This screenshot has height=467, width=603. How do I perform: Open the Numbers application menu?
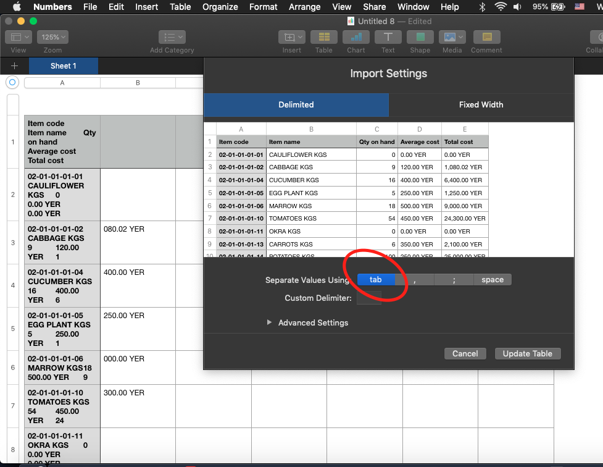point(52,7)
